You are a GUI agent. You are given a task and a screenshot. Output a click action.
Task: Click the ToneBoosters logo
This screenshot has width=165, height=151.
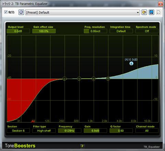pos(20,146)
